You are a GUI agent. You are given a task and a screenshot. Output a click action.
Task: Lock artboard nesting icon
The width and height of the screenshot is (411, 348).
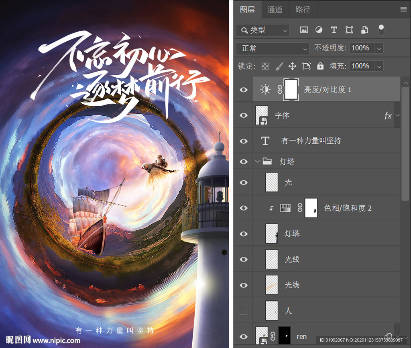pyautogui.click(x=306, y=66)
